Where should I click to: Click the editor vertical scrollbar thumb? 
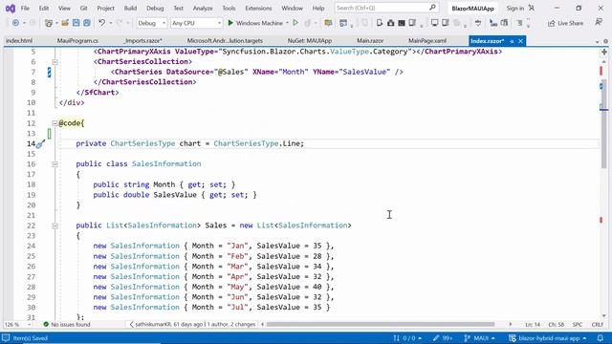603,124
